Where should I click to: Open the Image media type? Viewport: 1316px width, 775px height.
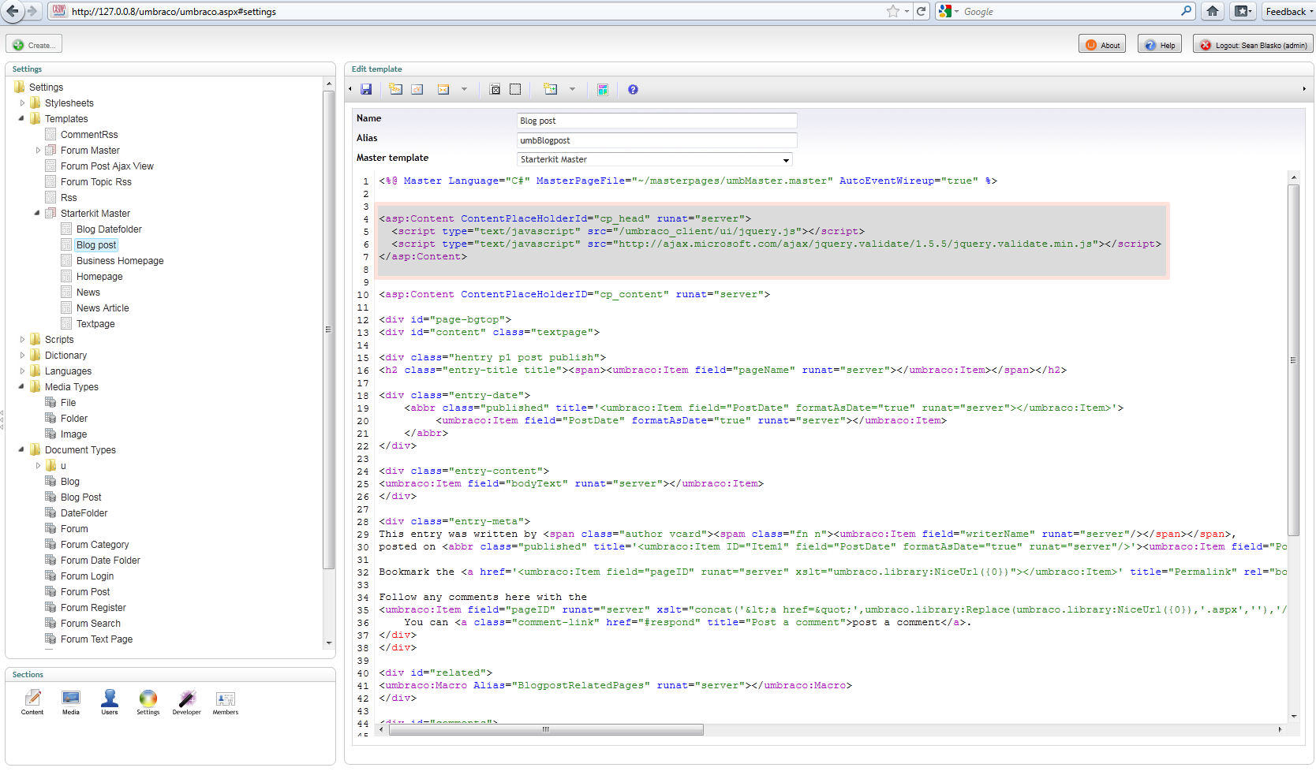tap(73, 434)
